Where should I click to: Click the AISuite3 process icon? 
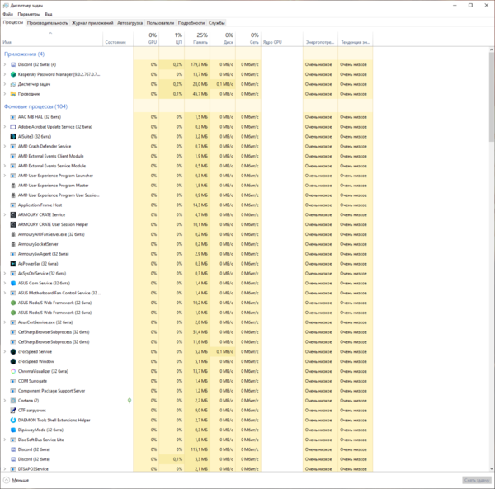(13, 137)
